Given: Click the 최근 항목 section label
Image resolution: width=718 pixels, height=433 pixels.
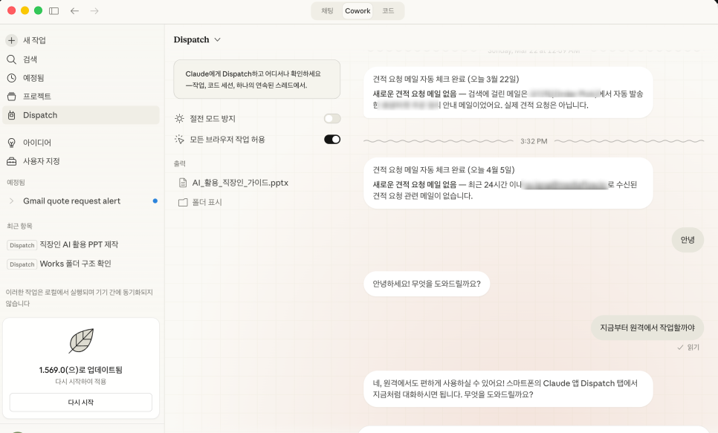Looking at the screenshot, I should [x=19, y=226].
